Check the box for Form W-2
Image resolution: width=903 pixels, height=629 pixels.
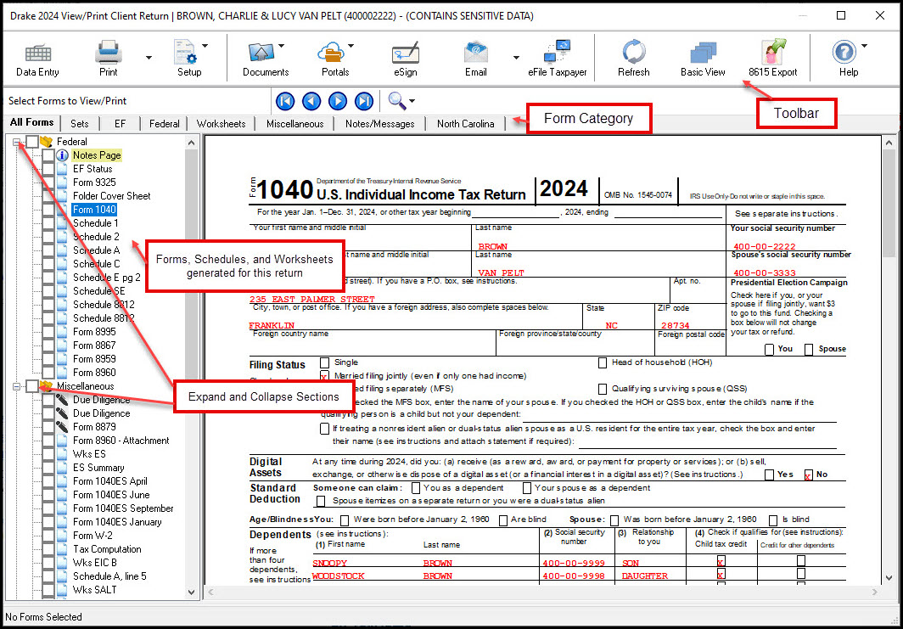pos(49,536)
